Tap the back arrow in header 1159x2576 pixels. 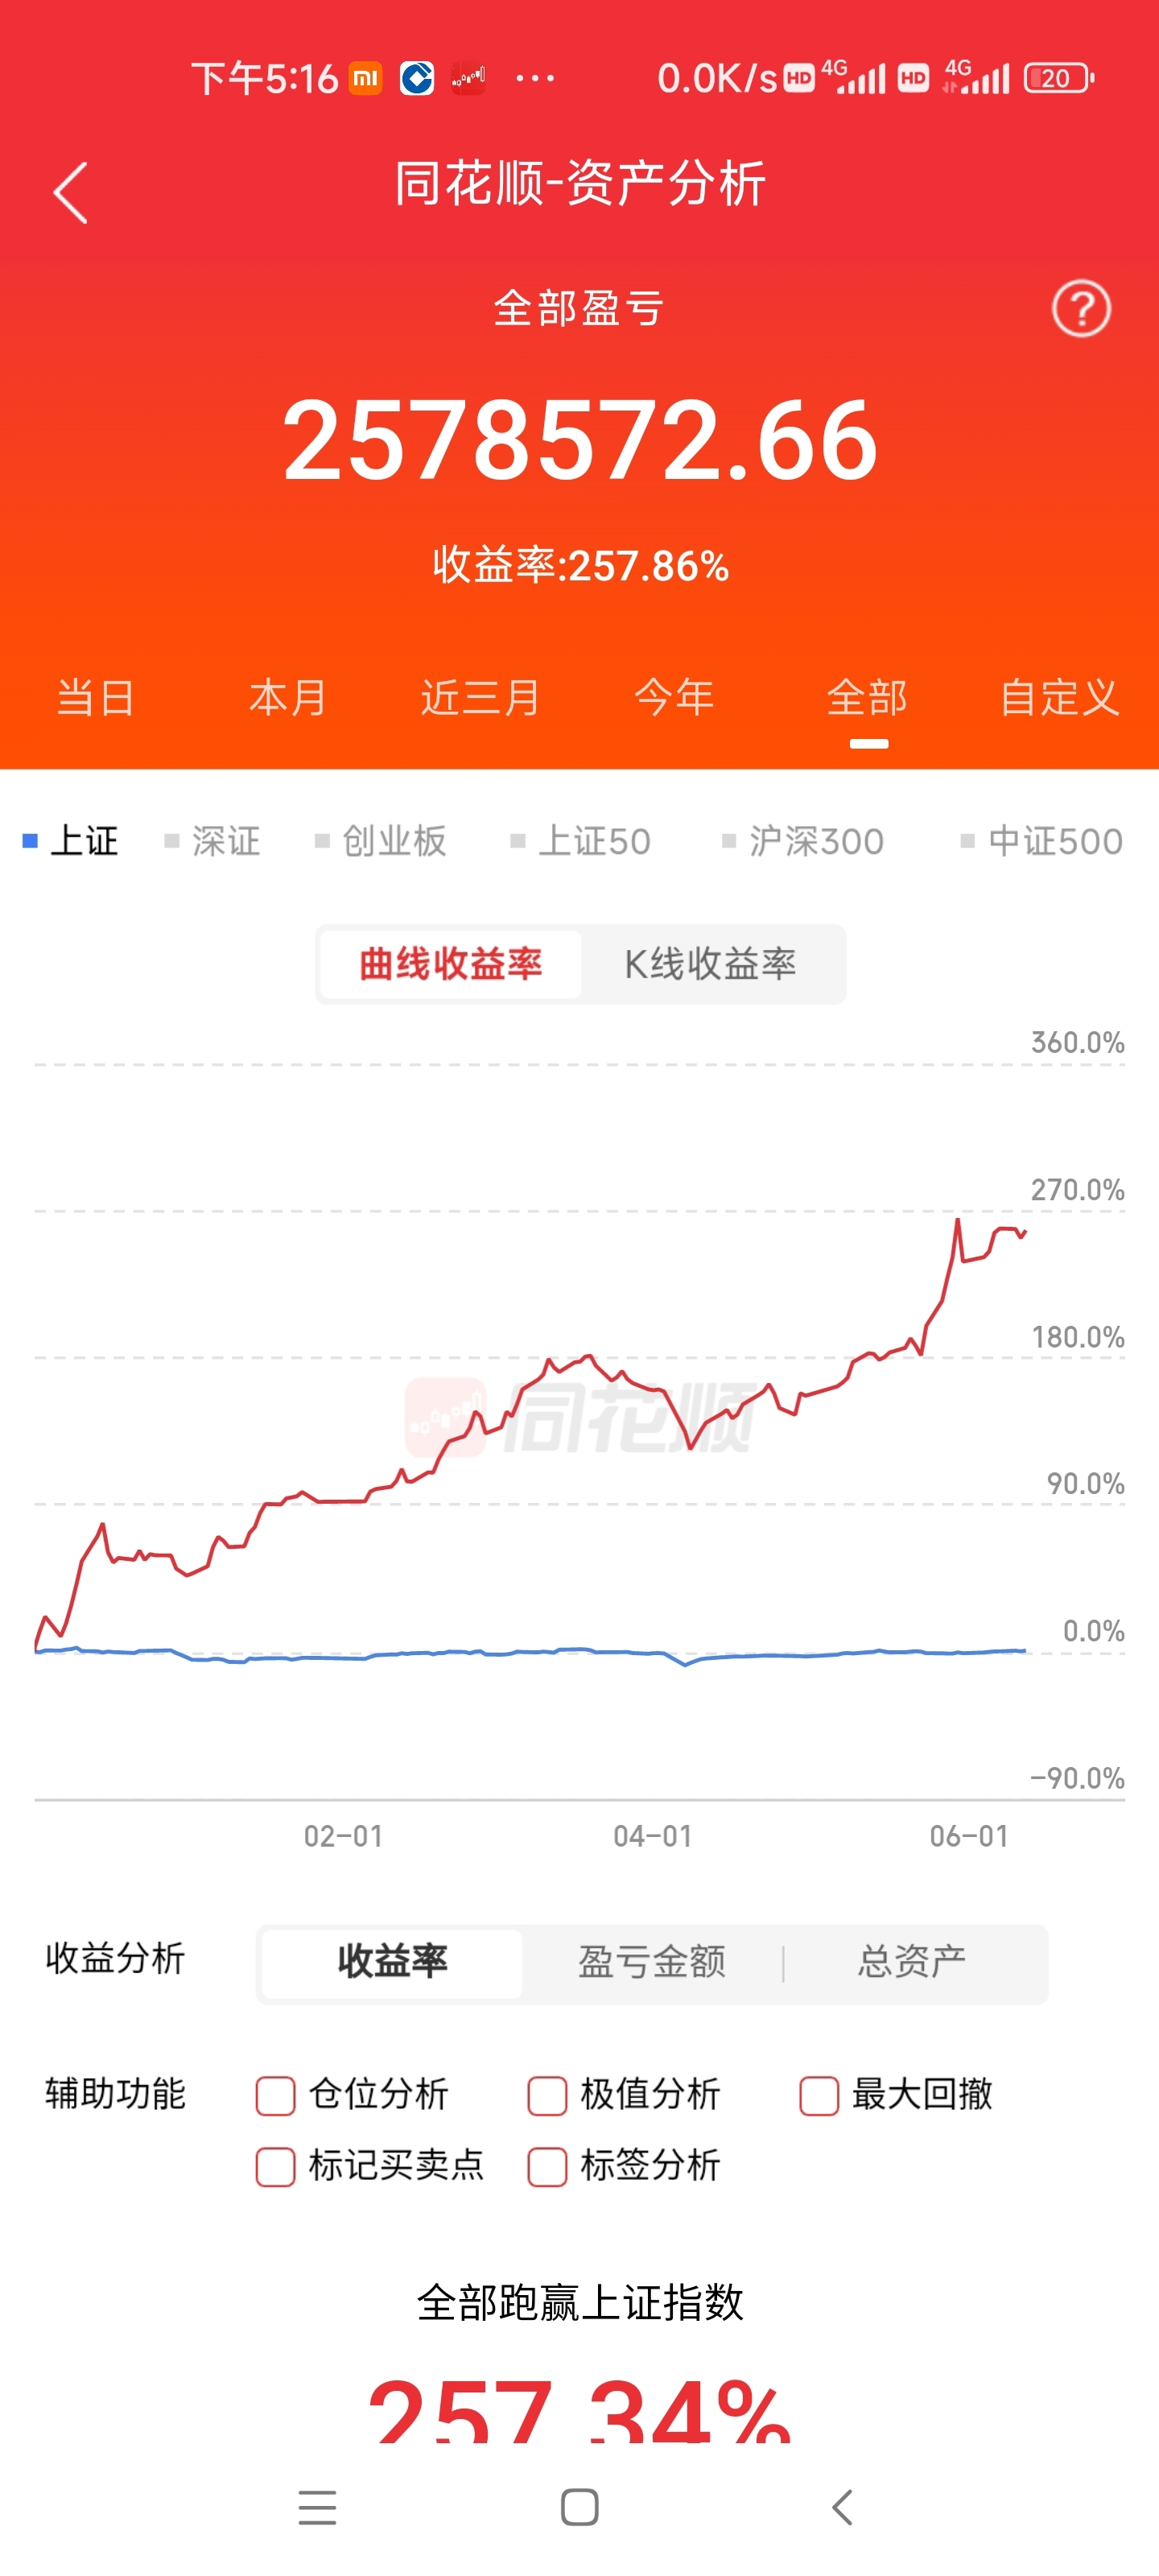(x=70, y=192)
